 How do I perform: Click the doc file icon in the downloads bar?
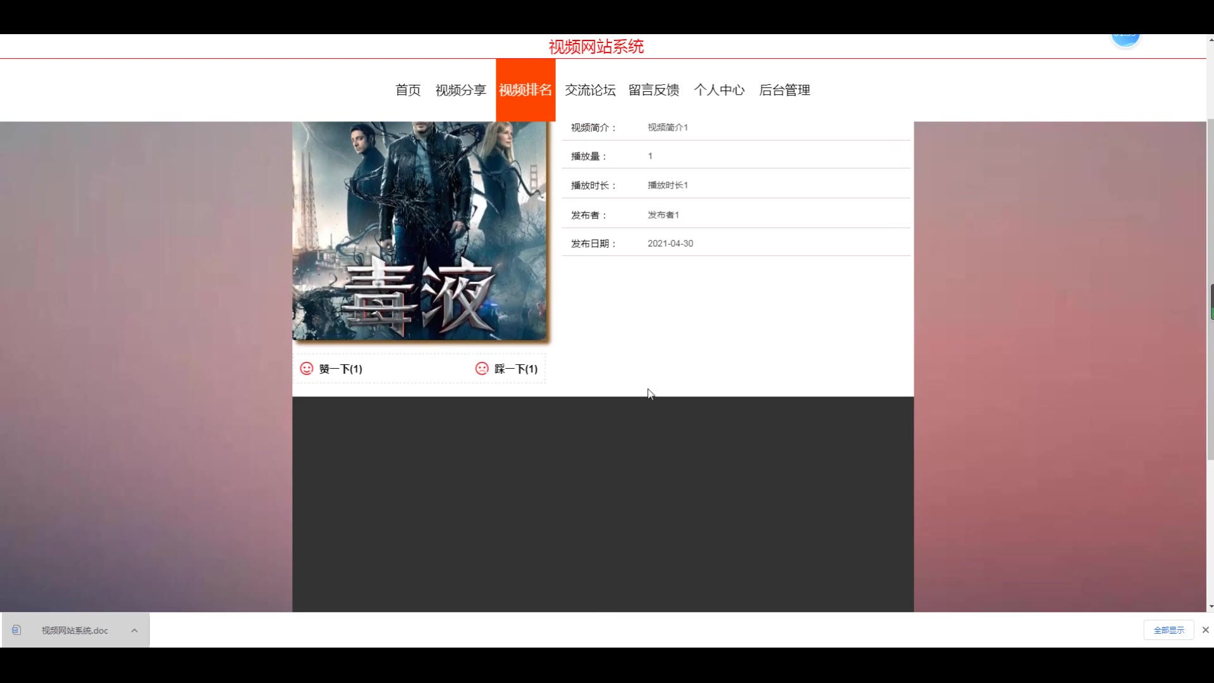click(x=16, y=630)
